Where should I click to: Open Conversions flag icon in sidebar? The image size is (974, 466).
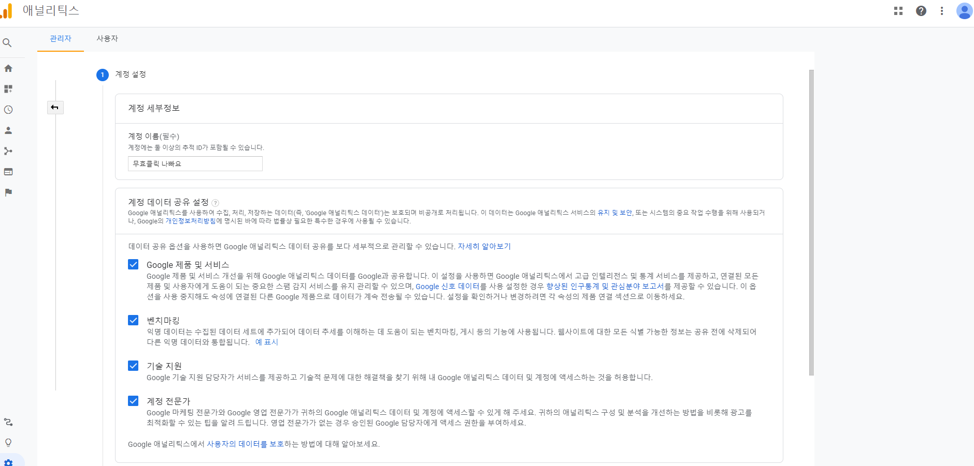click(8, 192)
